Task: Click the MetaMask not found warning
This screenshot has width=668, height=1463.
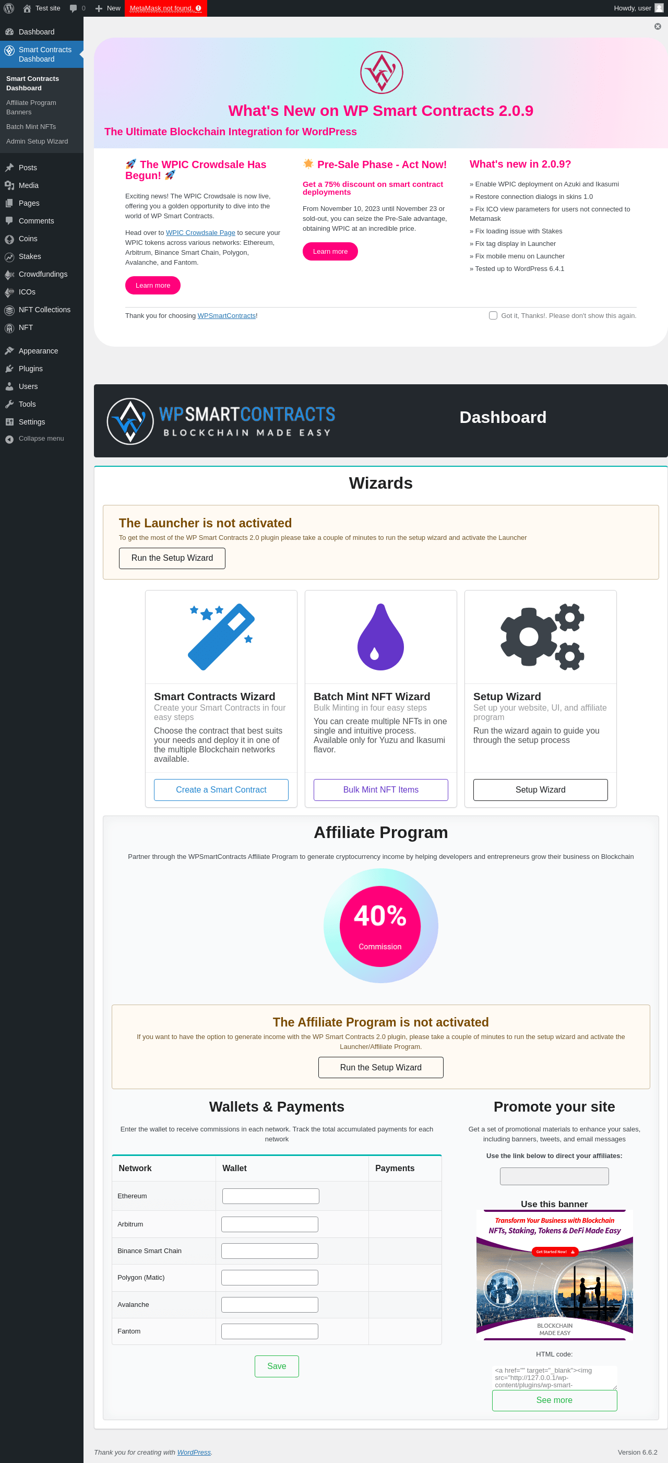Action: pos(166,8)
